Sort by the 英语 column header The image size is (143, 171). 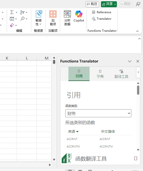pos(73,131)
